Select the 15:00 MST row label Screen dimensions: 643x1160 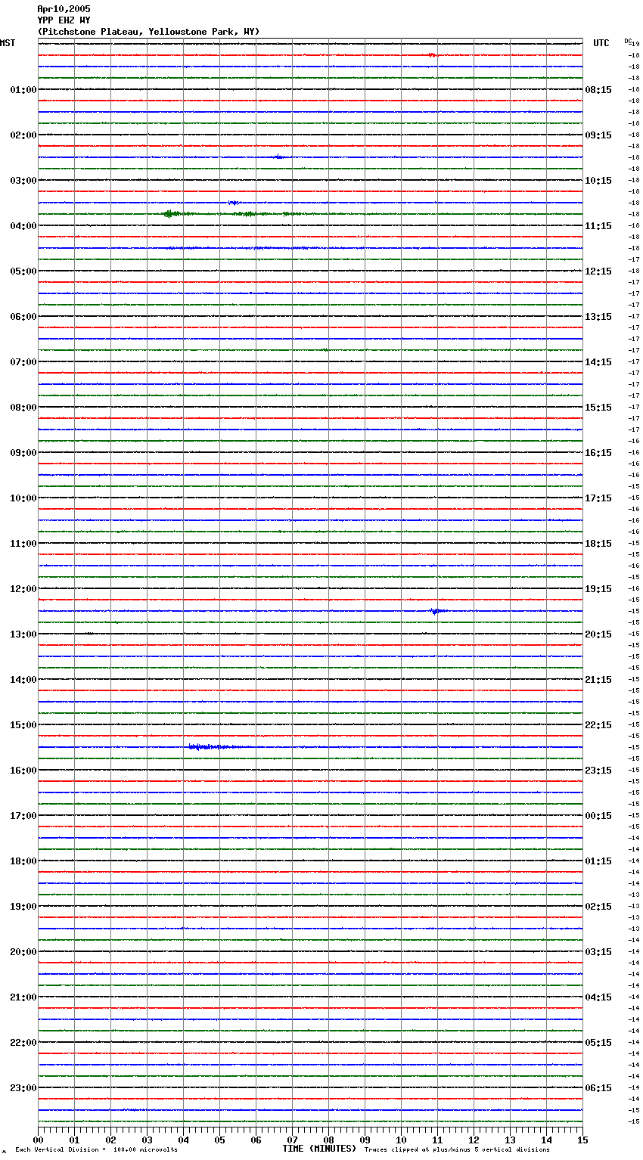23,725
